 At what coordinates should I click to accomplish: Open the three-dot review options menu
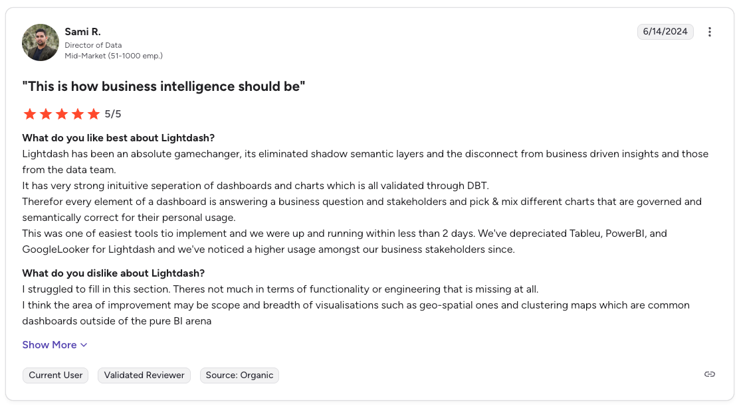709,32
